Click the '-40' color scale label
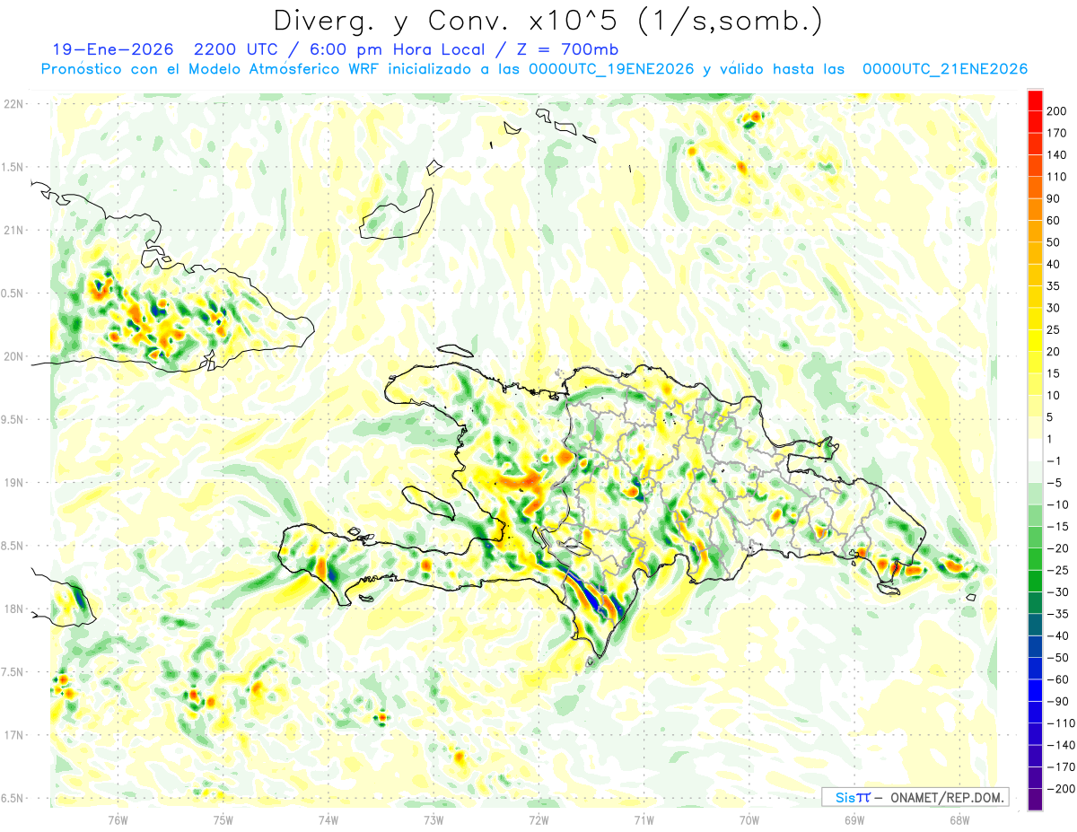This screenshot has width=1077, height=832. point(1058,635)
